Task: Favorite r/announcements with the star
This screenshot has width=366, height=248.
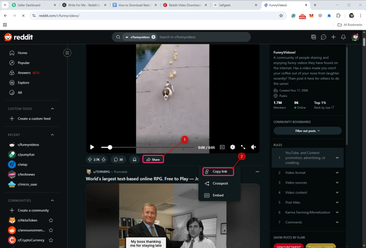Action: [51, 230]
